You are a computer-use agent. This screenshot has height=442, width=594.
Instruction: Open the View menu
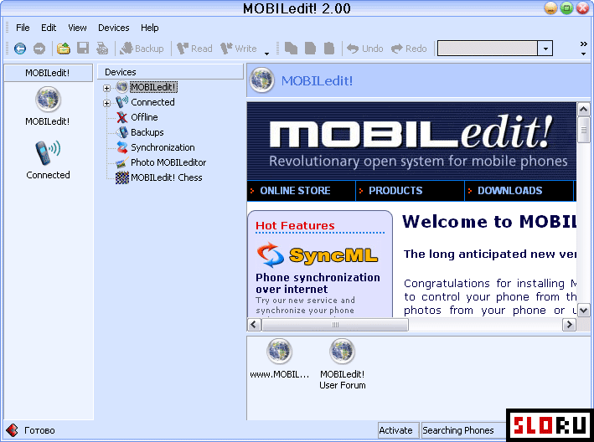(77, 28)
